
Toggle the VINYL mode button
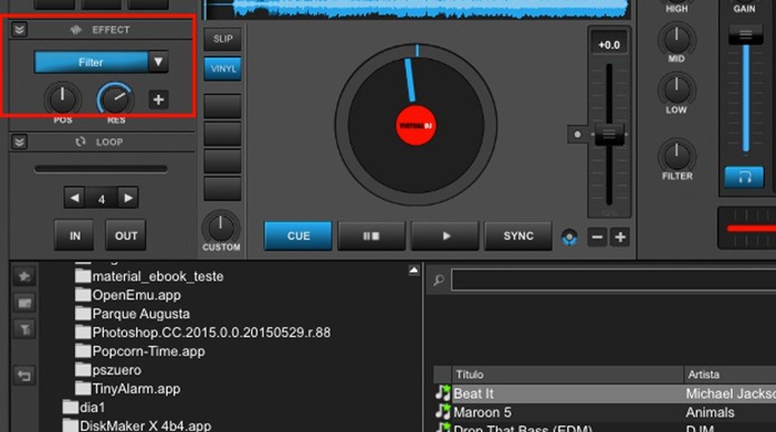click(x=222, y=69)
